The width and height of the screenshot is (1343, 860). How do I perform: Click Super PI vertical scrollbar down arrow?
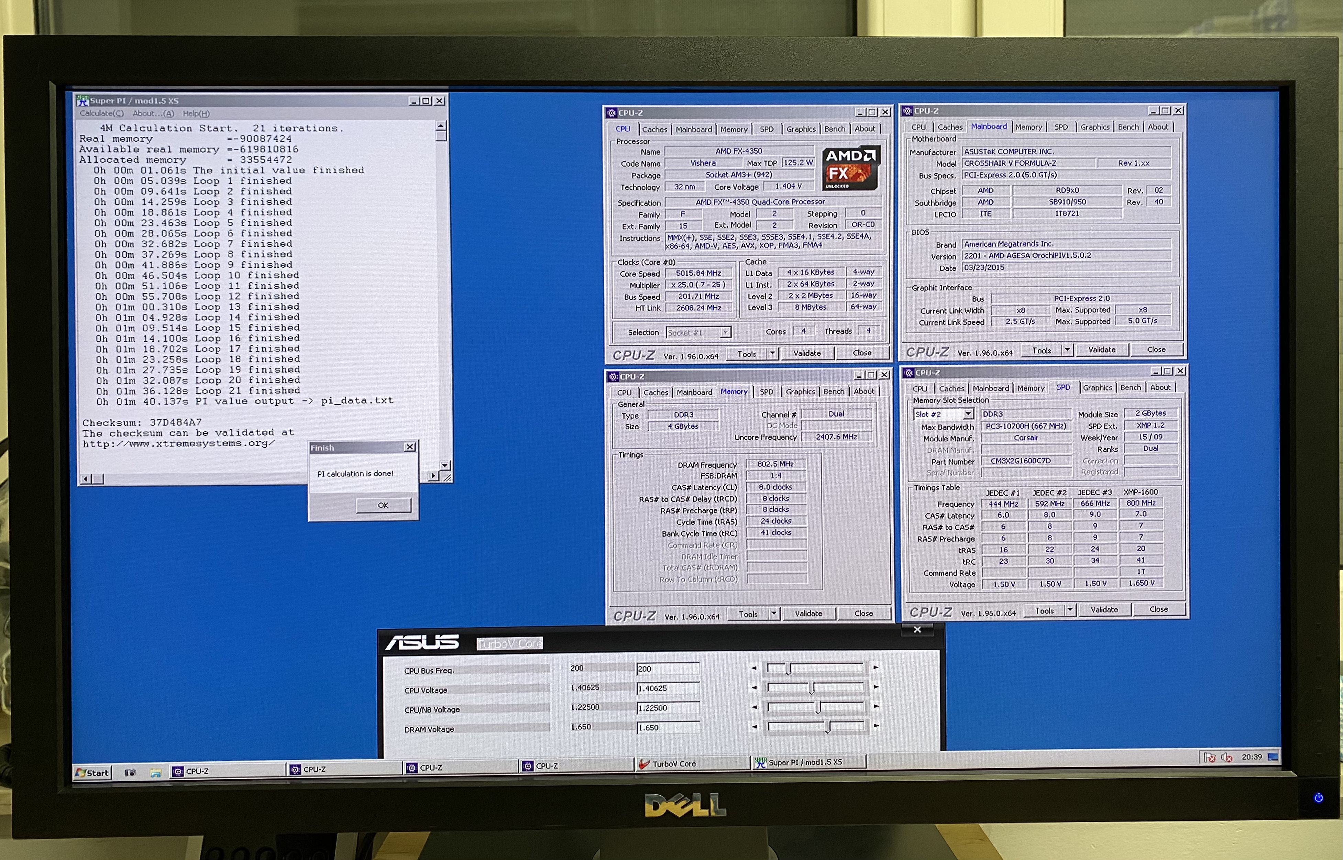pos(444,465)
